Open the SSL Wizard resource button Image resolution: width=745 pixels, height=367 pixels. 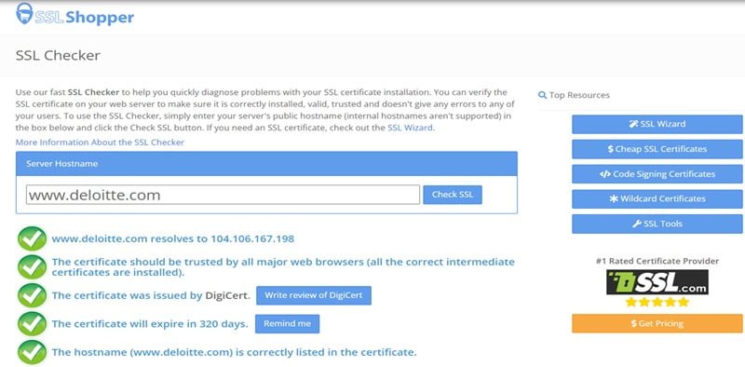(x=657, y=124)
